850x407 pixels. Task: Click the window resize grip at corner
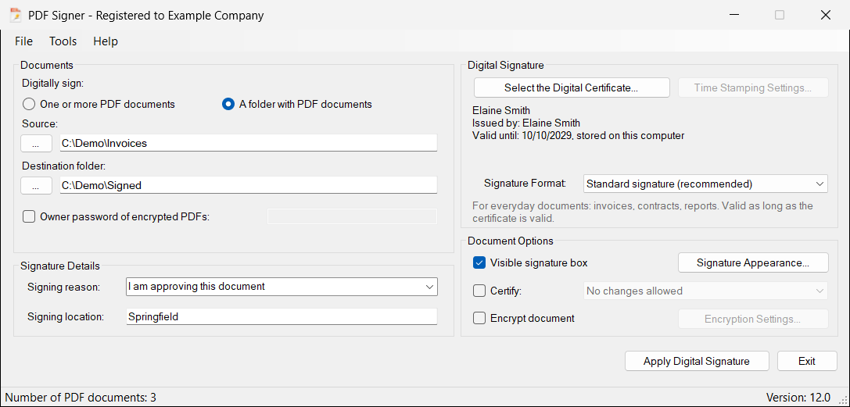point(842,399)
